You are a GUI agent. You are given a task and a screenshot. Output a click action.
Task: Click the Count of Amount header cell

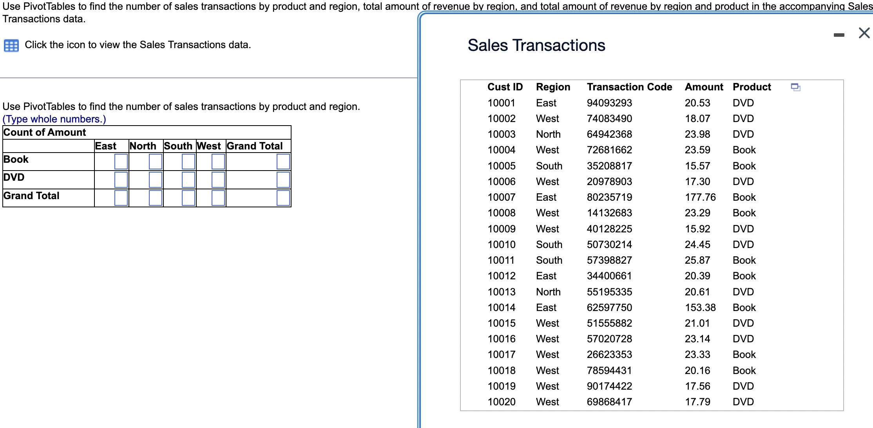[x=44, y=133]
